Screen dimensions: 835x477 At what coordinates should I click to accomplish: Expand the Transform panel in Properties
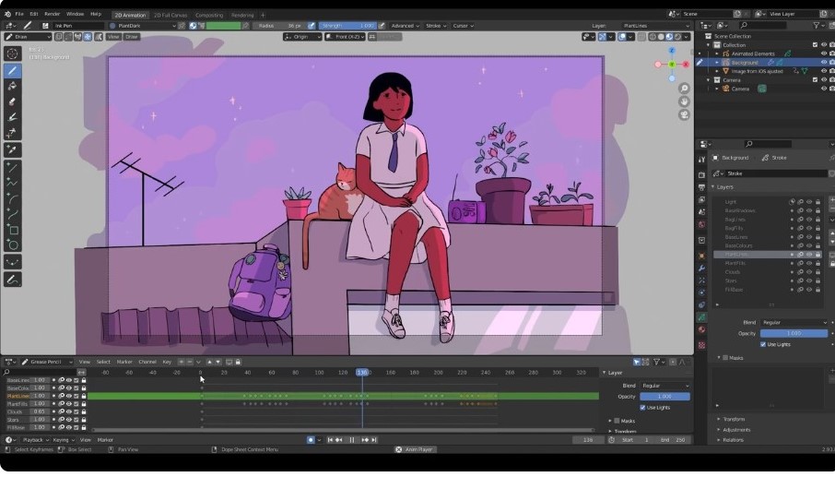[x=734, y=419]
